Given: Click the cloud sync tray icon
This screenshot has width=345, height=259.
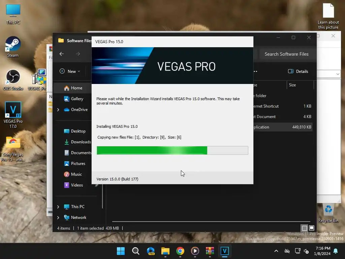Looking at the screenshot, I should pyautogui.click(x=287, y=251).
